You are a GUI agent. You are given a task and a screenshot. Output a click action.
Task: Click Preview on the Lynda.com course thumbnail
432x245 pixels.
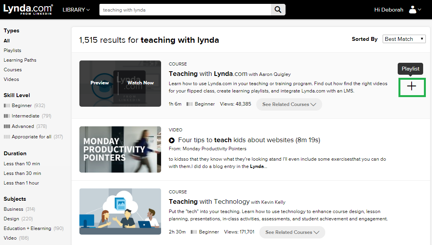coord(99,83)
